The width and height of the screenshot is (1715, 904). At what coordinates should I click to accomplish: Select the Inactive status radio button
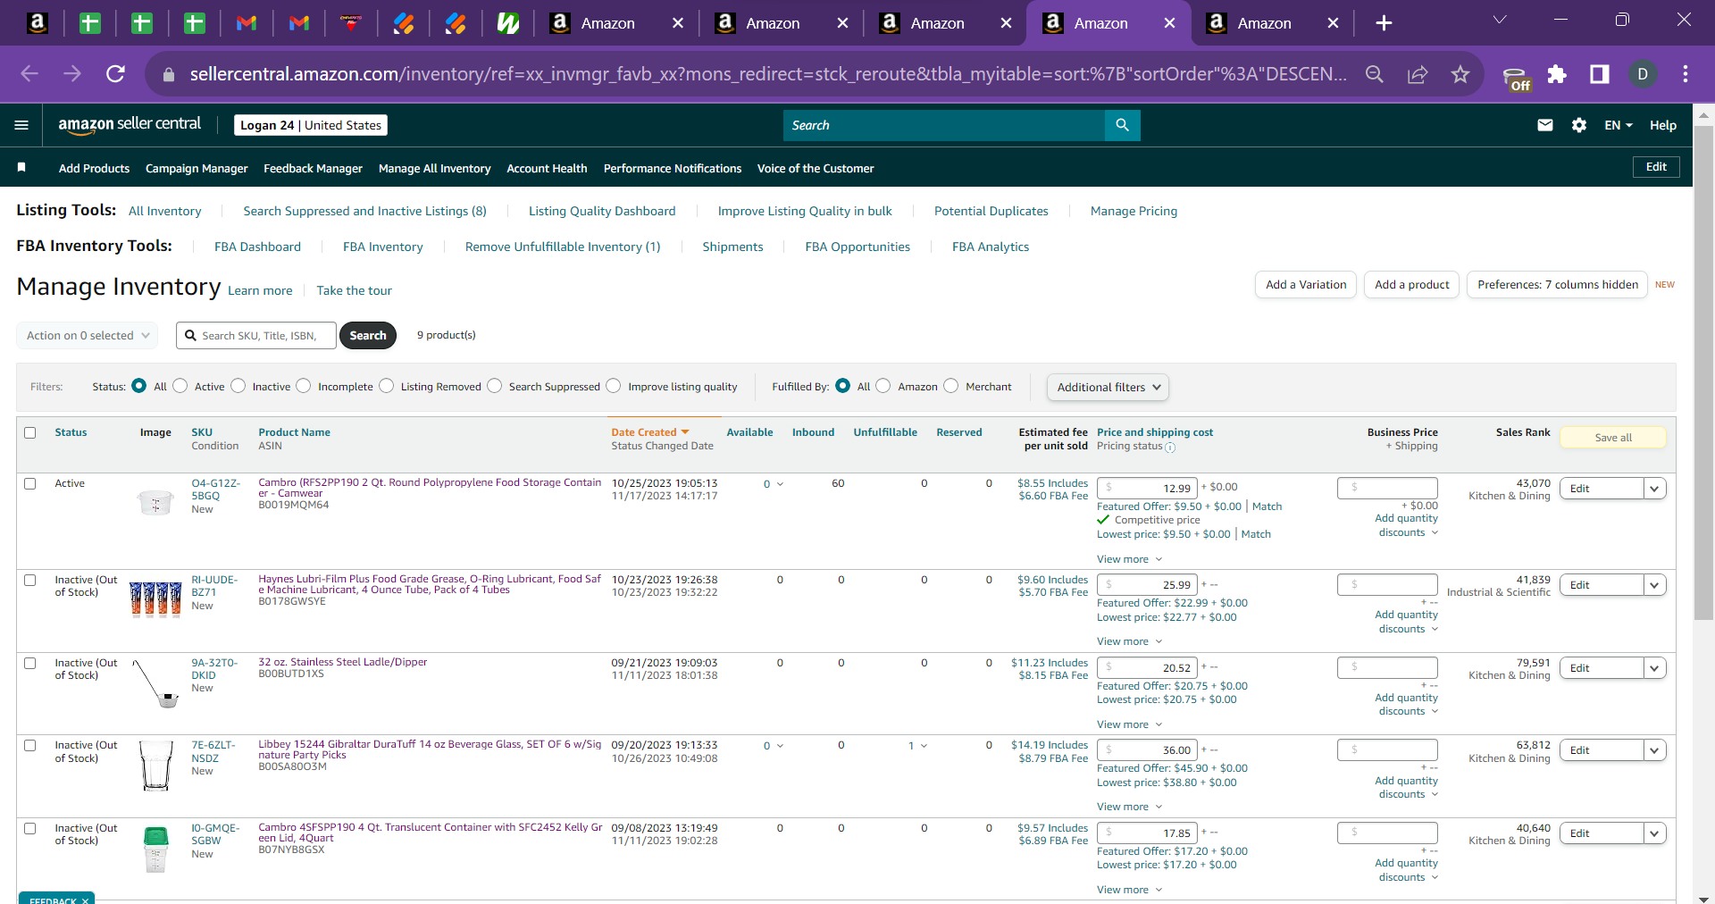[238, 386]
